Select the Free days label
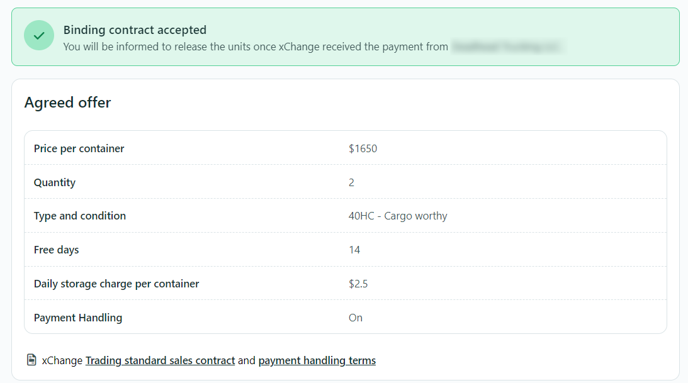Screen dimensions: 688x383 tap(57, 250)
